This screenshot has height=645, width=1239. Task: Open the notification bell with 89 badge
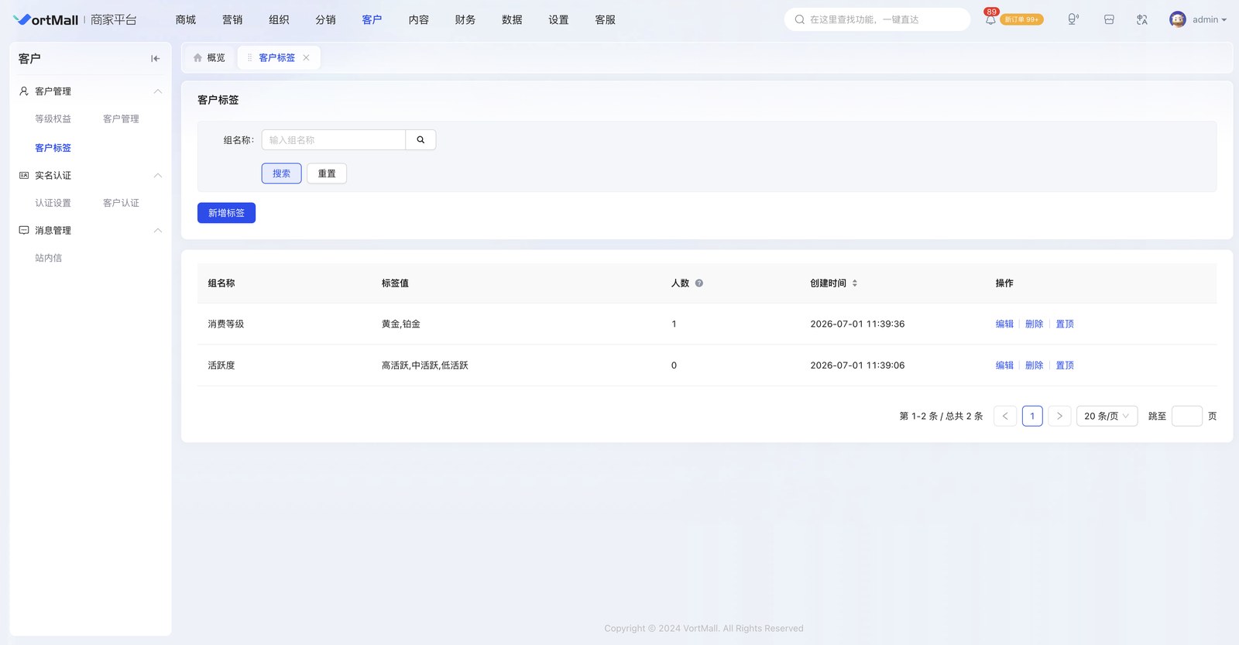pos(990,19)
